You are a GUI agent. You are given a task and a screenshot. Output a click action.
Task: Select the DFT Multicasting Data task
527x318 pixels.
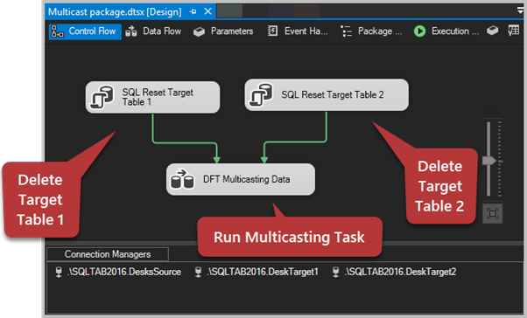point(241,179)
